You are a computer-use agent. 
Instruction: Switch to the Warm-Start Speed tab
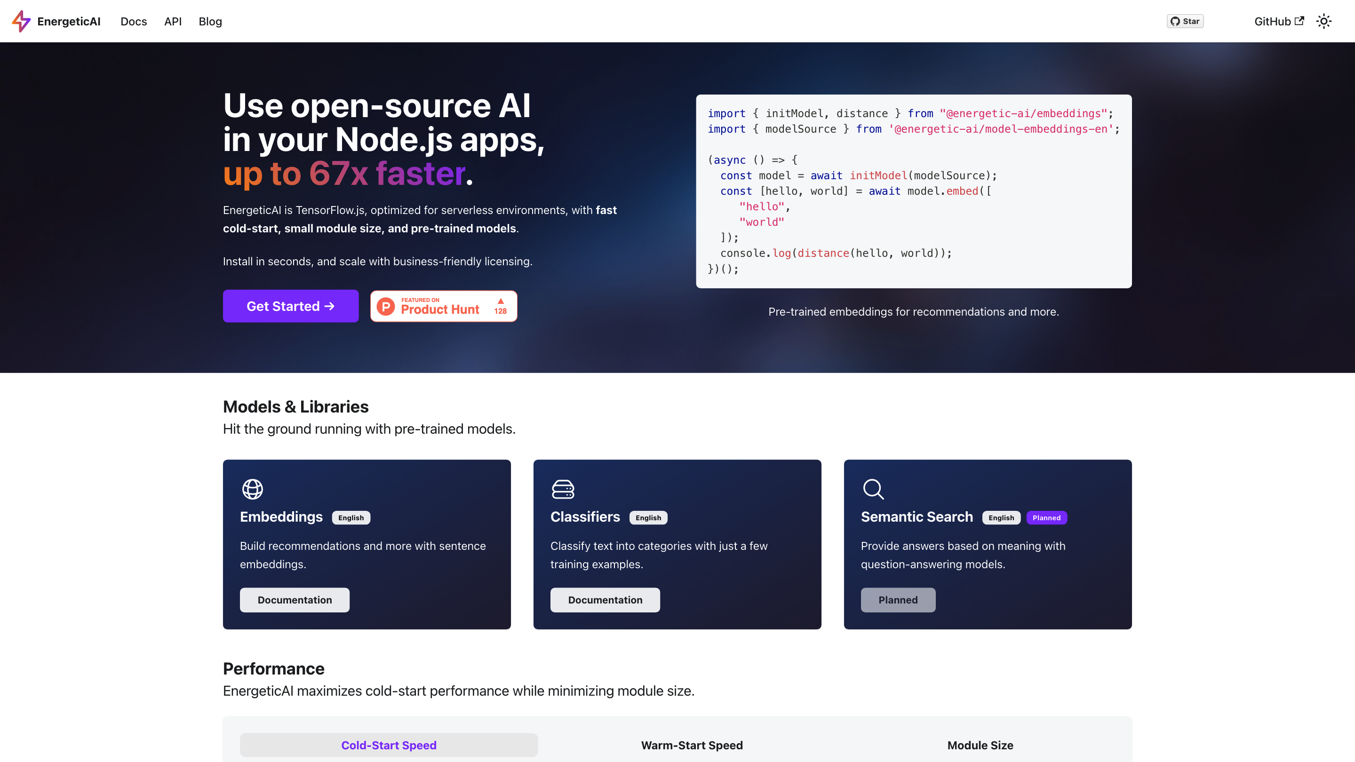point(692,745)
